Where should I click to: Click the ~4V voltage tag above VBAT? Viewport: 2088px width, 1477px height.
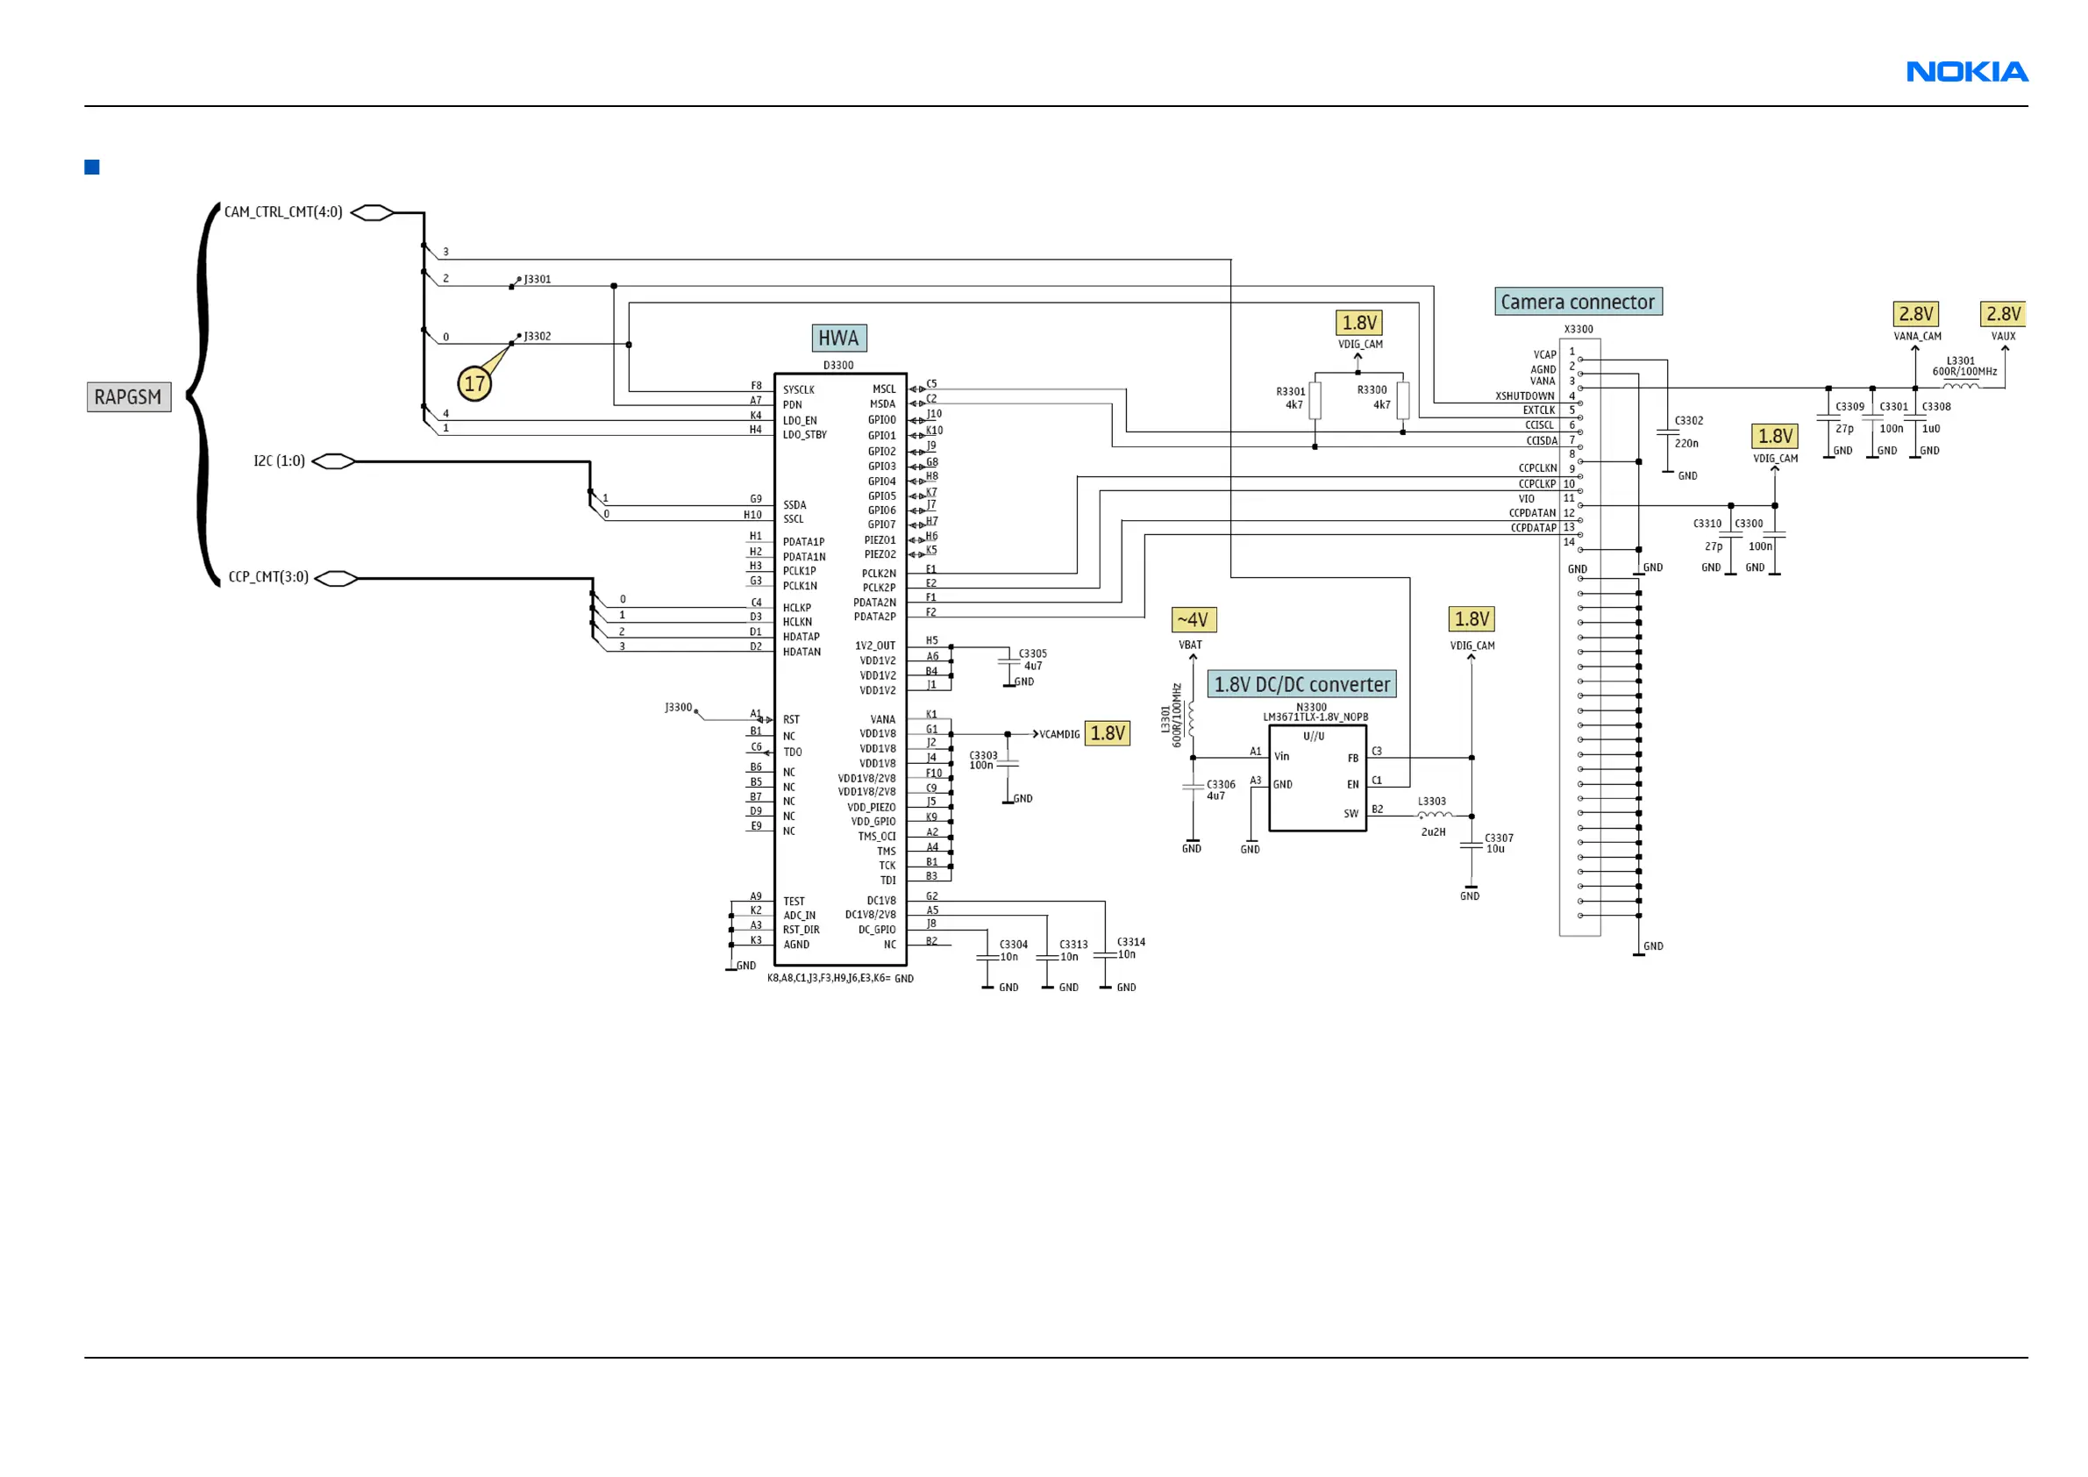click(1194, 619)
